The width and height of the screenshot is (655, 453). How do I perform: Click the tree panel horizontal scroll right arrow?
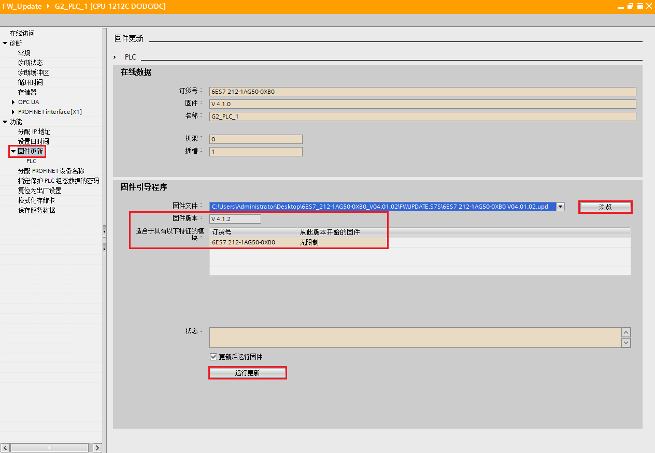click(x=97, y=447)
